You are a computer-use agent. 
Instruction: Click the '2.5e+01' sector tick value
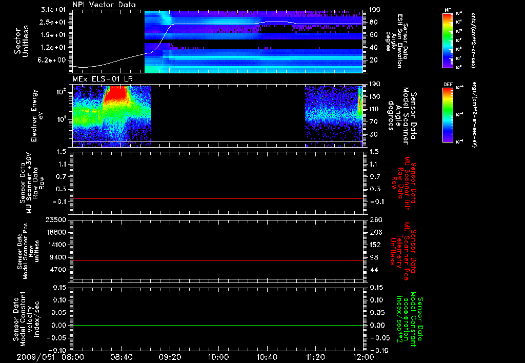(53, 22)
